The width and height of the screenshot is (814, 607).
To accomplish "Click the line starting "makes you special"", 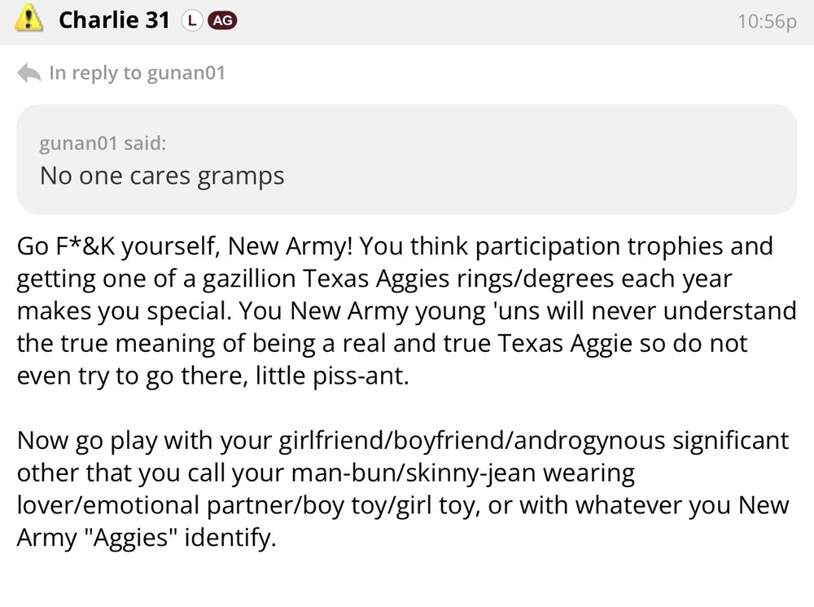I will coord(405,311).
